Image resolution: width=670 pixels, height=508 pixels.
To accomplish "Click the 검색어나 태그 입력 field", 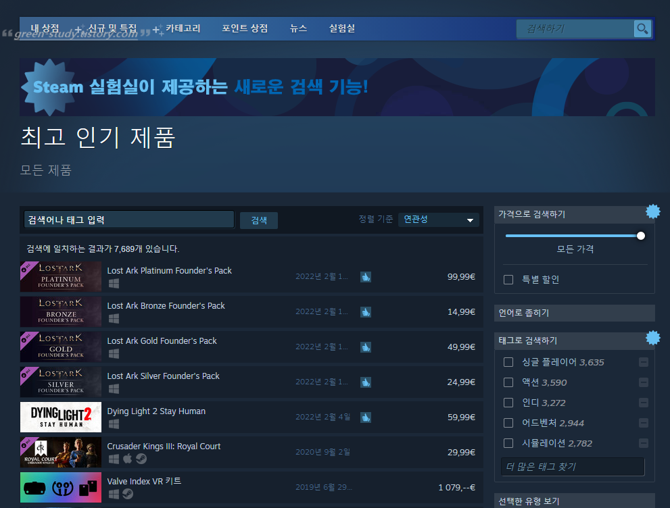I will pos(129,220).
